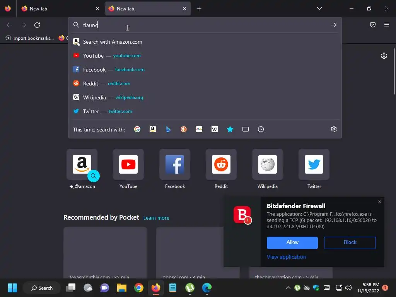Open Import bookmarks toolbar item
This screenshot has height=297, width=396.
tap(29, 38)
